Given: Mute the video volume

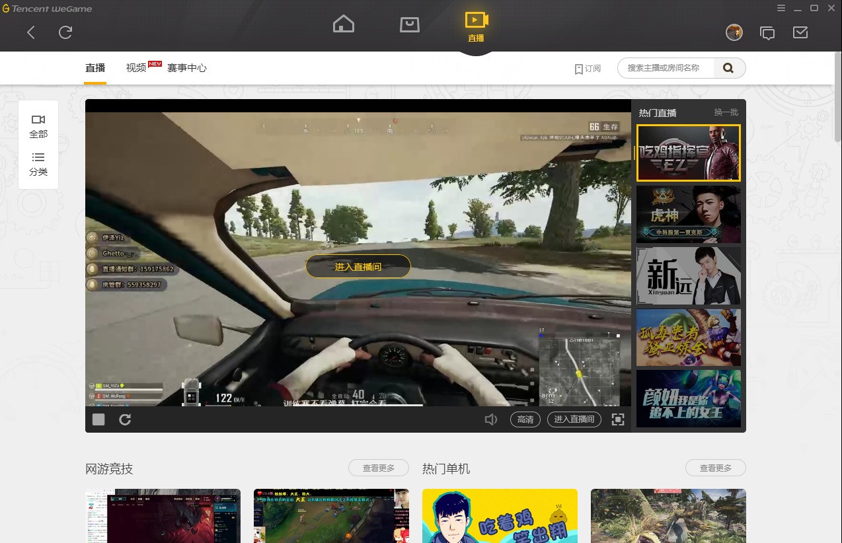Looking at the screenshot, I should [491, 419].
